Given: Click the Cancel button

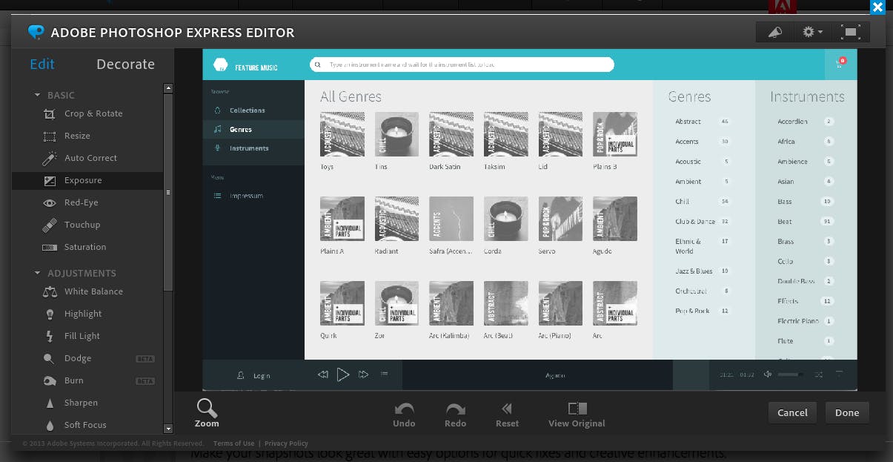Looking at the screenshot, I should [x=792, y=413].
